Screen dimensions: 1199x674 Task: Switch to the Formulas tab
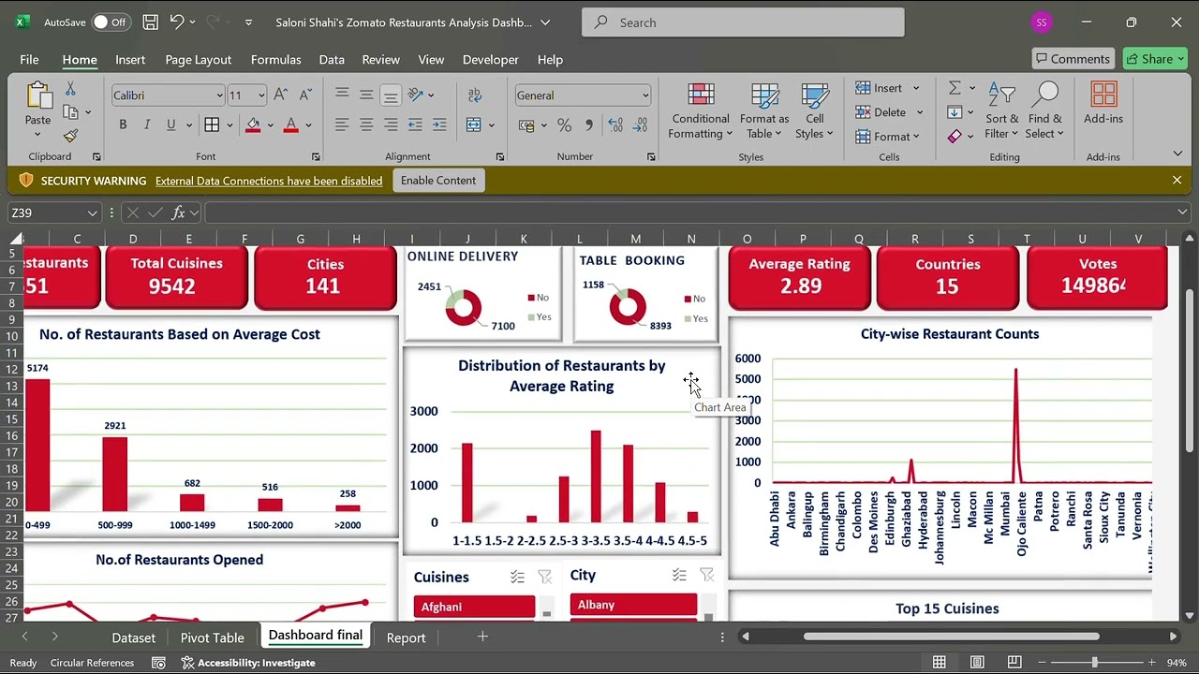pos(276,59)
